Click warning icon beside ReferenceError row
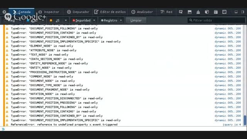247x139 pixels. coord(7,125)
